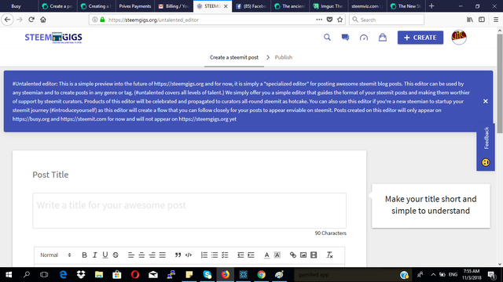Clear text formatting

tap(329, 255)
